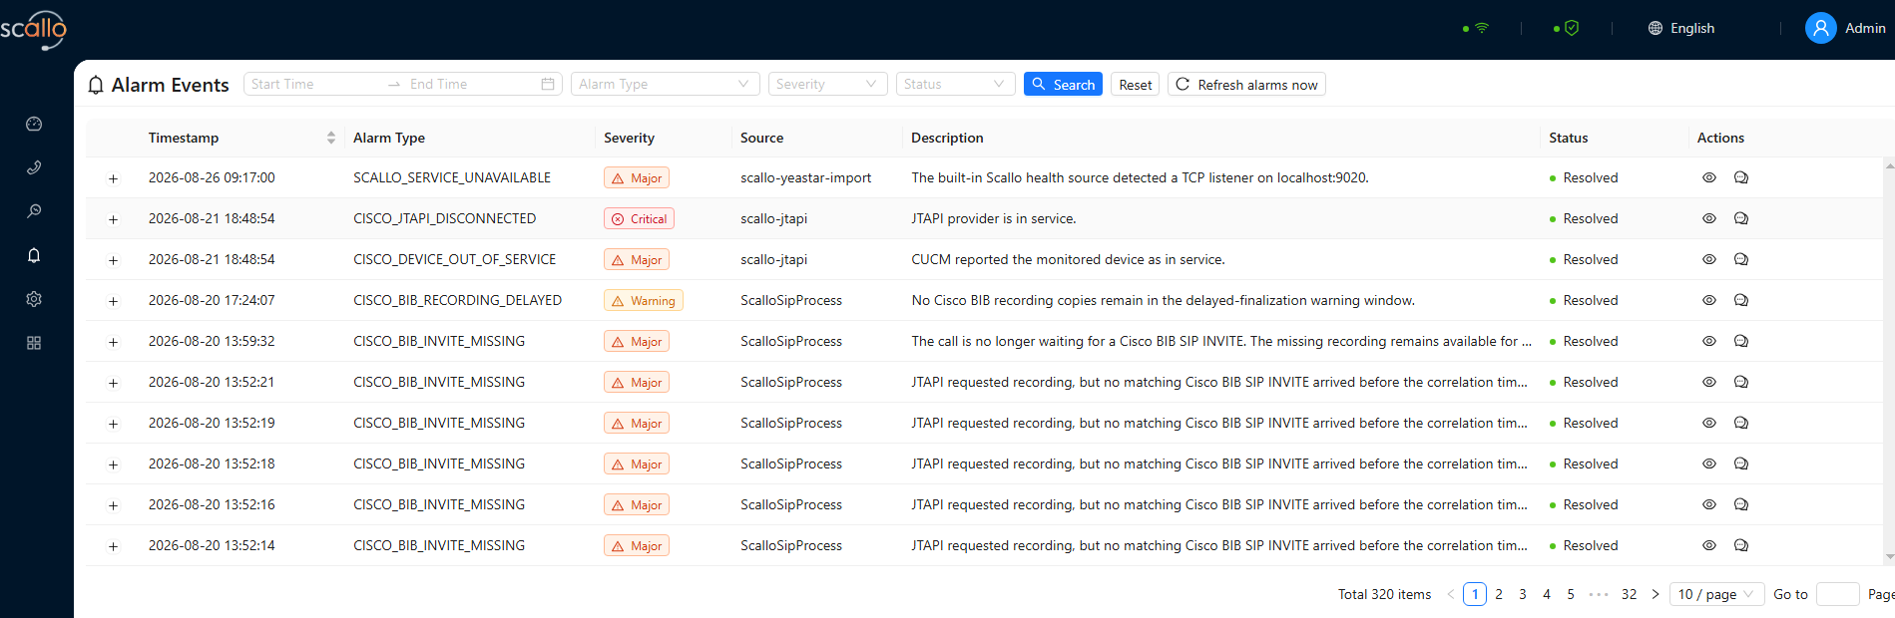Expand the 13:52:19 alarm row
The height and width of the screenshot is (618, 1895).
(113, 424)
